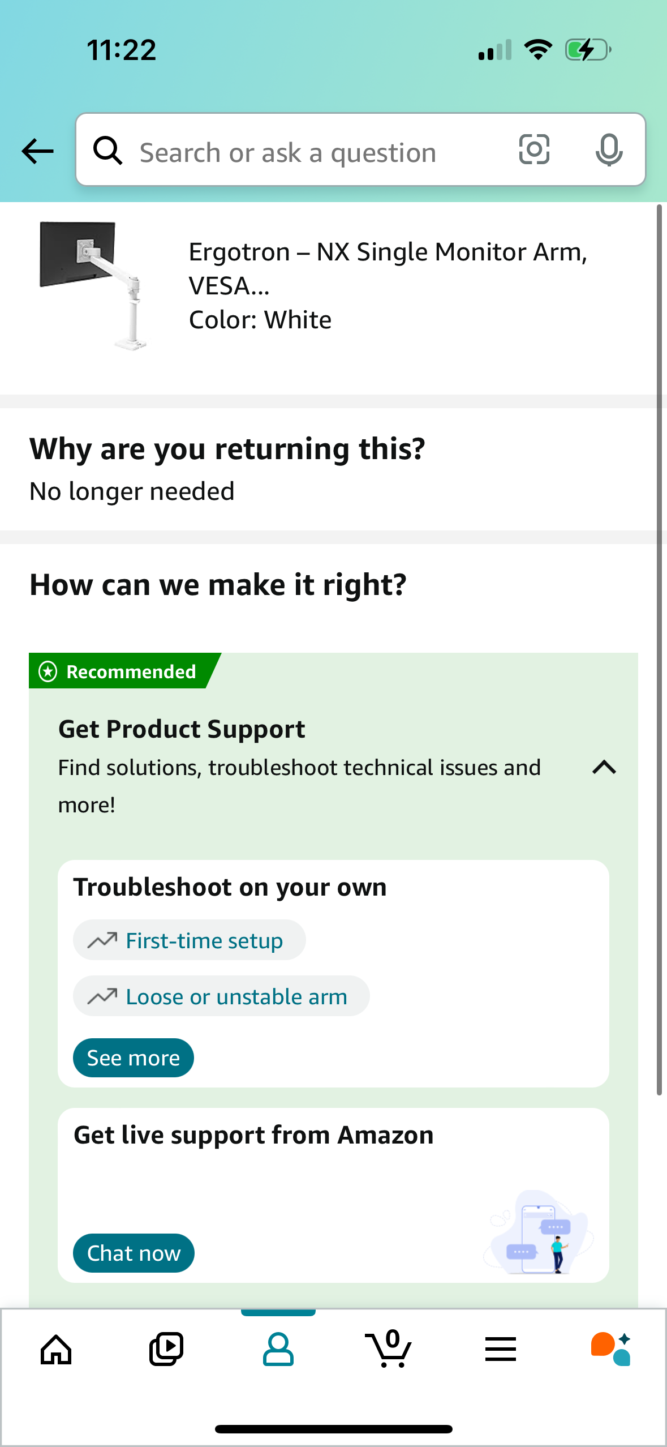Select the First-time setup troubleshooting topic
This screenshot has width=667, height=1447.
(189, 940)
